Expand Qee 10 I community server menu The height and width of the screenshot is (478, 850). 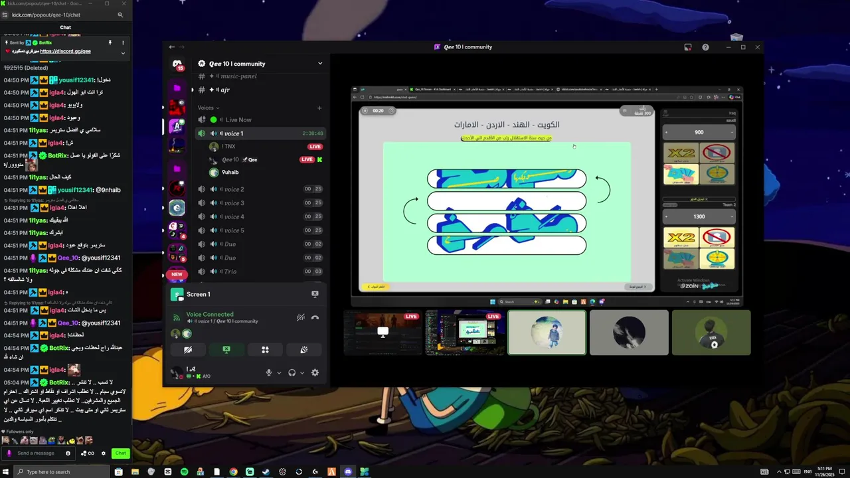[x=319, y=64]
